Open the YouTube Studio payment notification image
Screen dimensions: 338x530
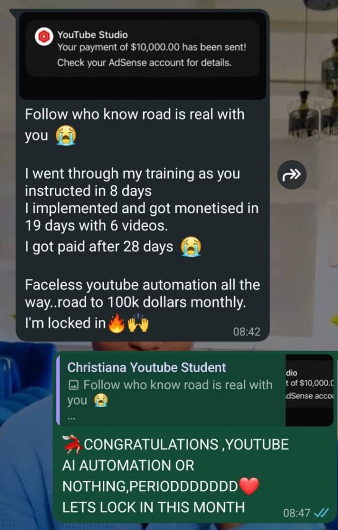pos(143,56)
